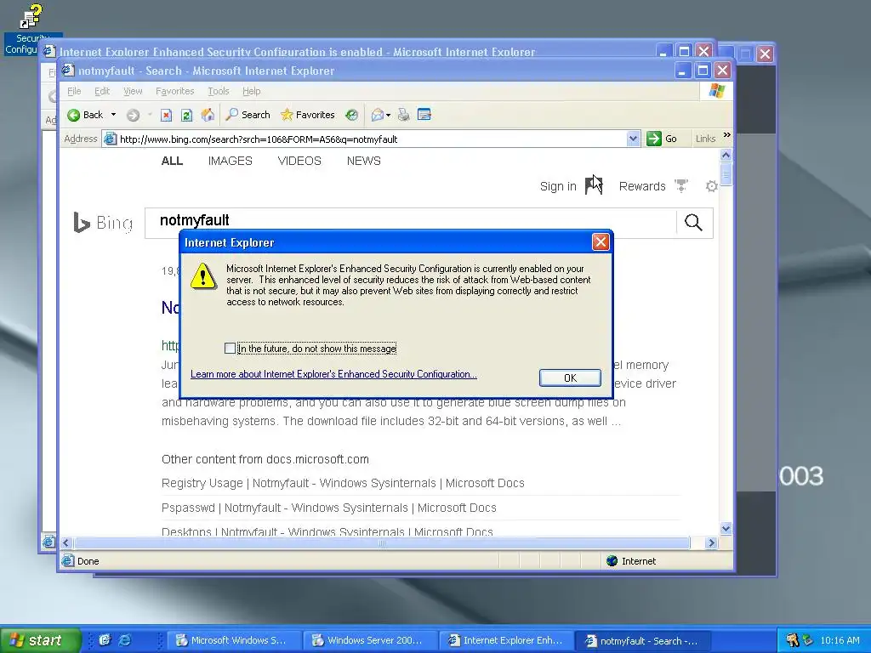The height and width of the screenshot is (653, 871).
Task: Click the keys security tray icon
Action: pyautogui.click(x=792, y=640)
